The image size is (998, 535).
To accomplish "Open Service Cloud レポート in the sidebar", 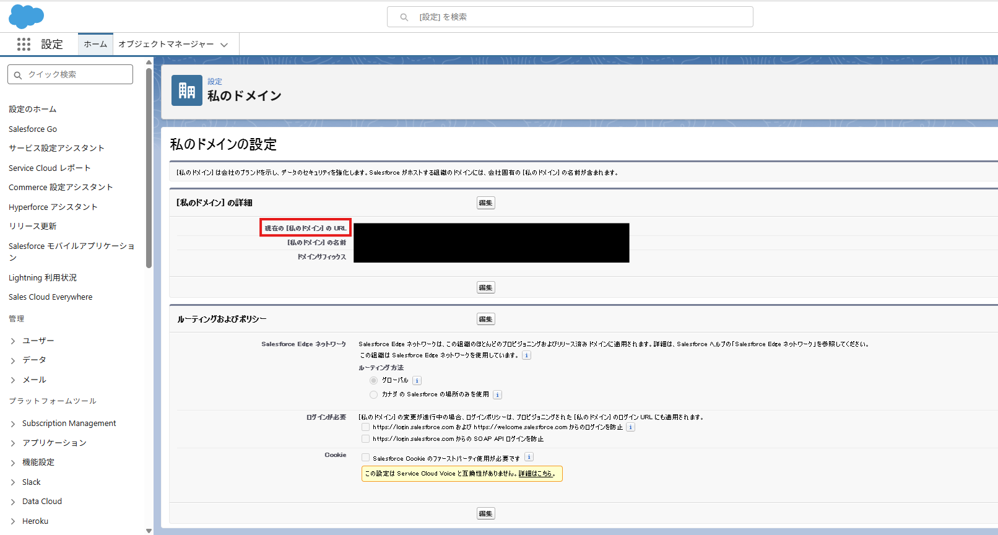I will click(x=50, y=168).
